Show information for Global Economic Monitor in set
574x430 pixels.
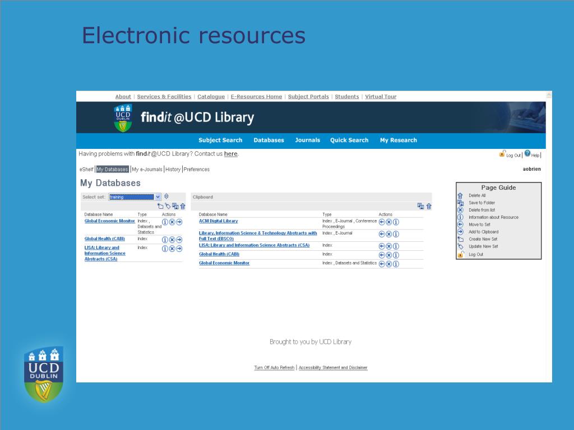tap(165, 222)
